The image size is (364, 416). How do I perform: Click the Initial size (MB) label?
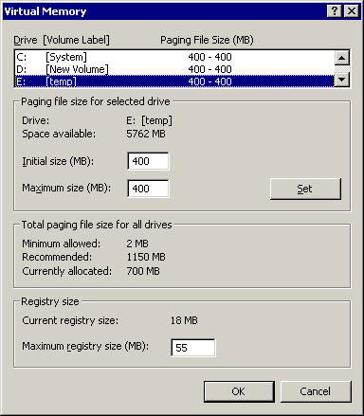coord(58,161)
